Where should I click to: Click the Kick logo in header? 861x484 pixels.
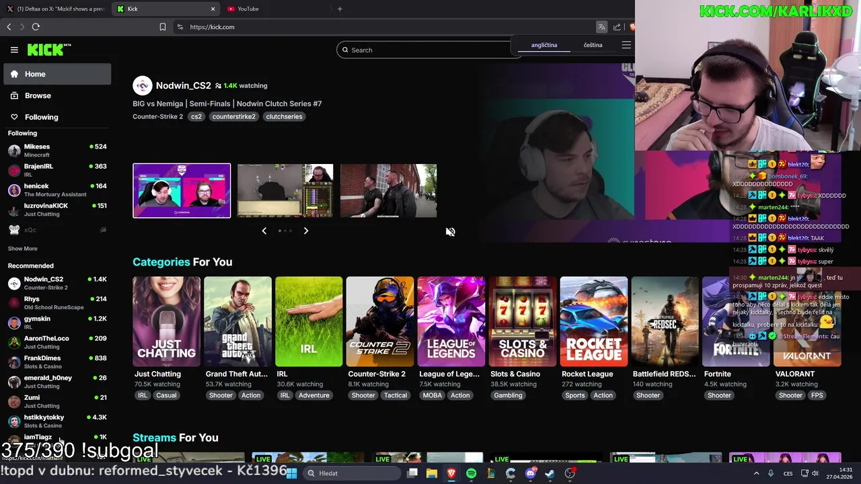(x=48, y=50)
